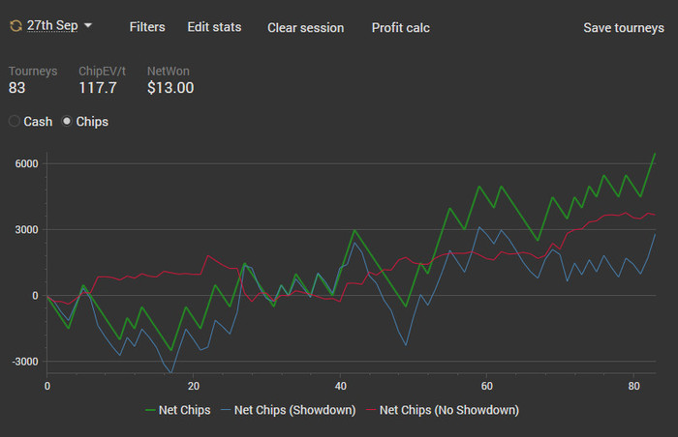Click the 40 x-axis label

tap(340, 386)
